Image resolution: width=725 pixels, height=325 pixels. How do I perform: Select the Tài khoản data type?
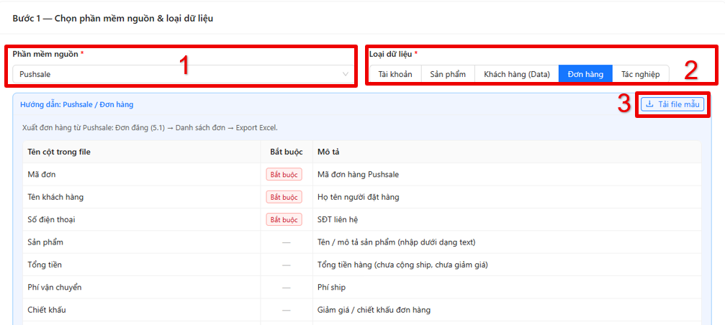coord(395,74)
